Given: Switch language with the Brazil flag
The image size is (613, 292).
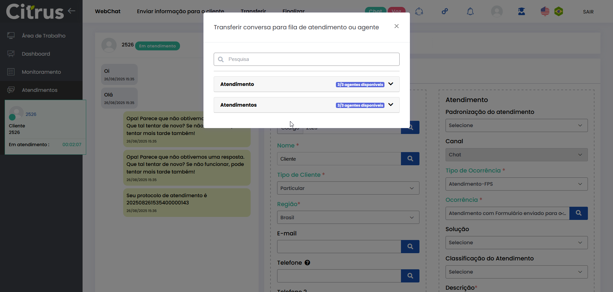Looking at the screenshot, I should click(x=559, y=12).
